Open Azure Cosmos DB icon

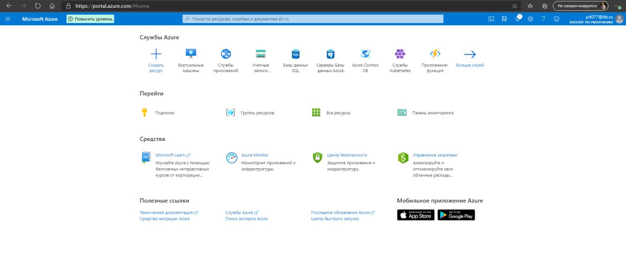[x=365, y=54]
